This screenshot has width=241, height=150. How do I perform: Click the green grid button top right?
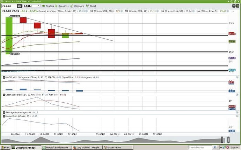[x=238, y=6]
